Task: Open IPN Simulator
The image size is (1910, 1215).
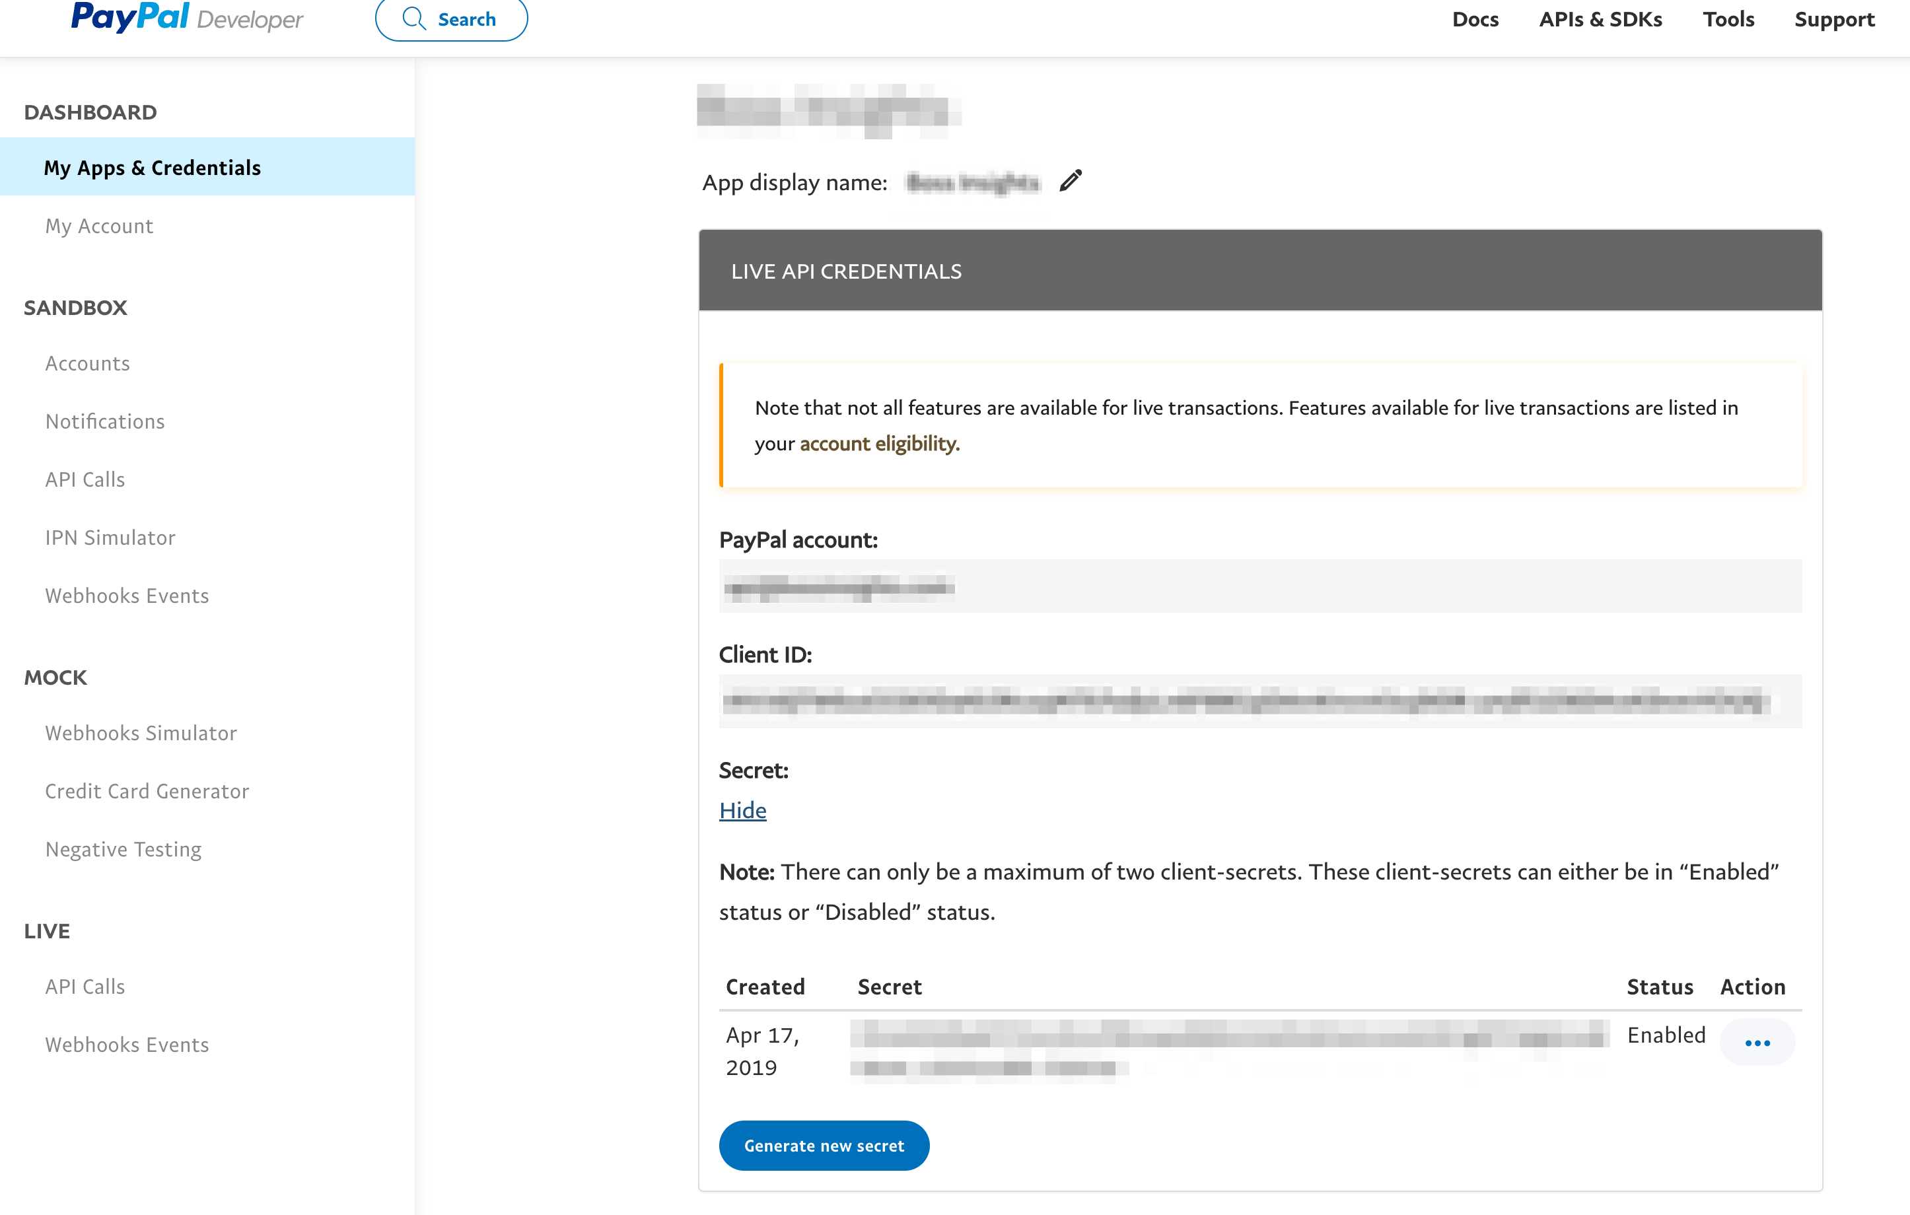Action: point(110,538)
